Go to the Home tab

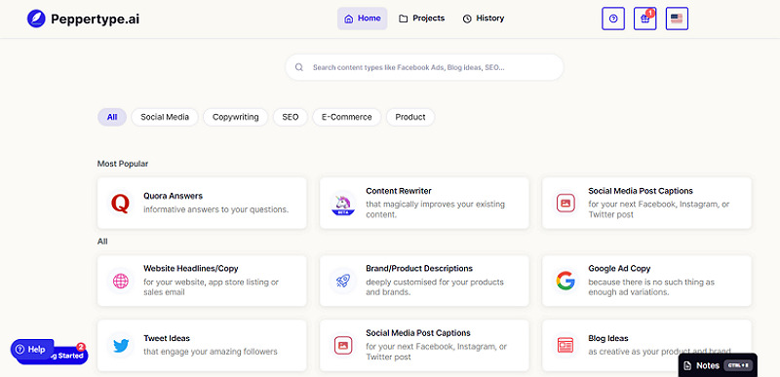362,19
